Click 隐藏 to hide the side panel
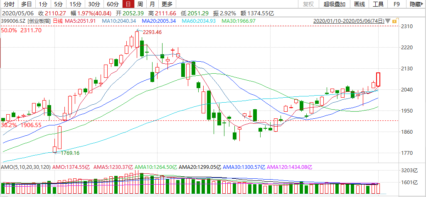Screen dimensions: 426x197 point(416,4)
